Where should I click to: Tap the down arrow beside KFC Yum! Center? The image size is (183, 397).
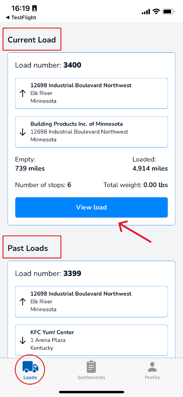click(x=23, y=340)
